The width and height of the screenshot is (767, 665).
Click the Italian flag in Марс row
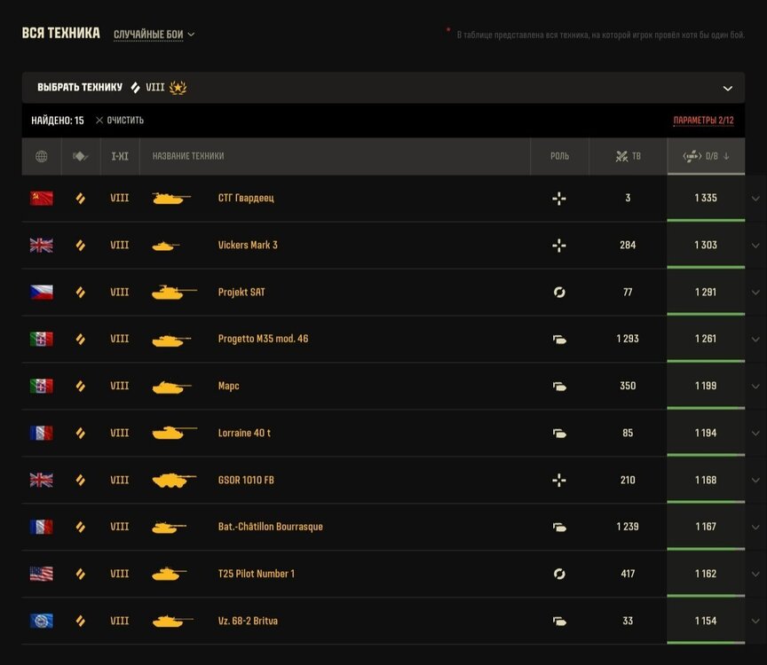[x=42, y=386]
